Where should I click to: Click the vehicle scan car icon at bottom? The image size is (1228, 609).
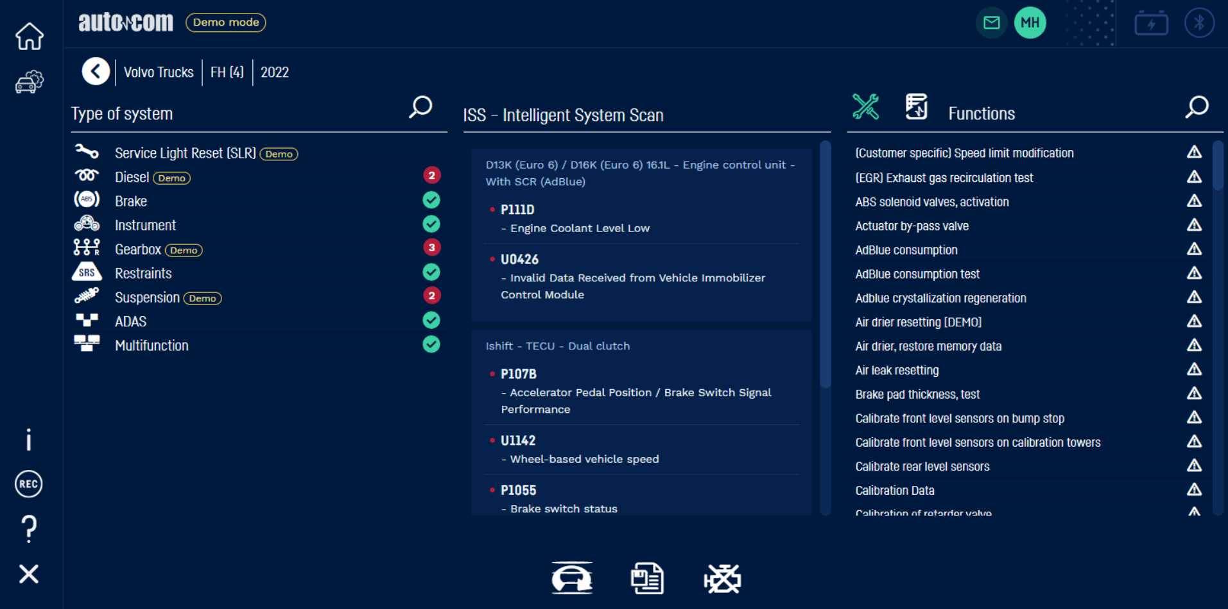point(571,579)
